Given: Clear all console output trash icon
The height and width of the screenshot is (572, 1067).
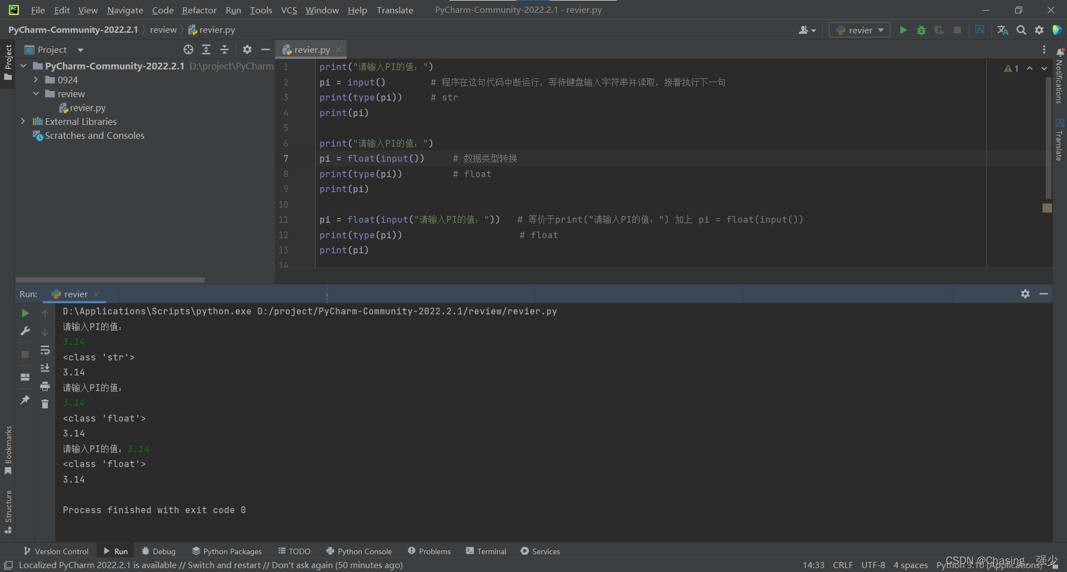Looking at the screenshot, I should pyautogui.click(x=45, y=404).
